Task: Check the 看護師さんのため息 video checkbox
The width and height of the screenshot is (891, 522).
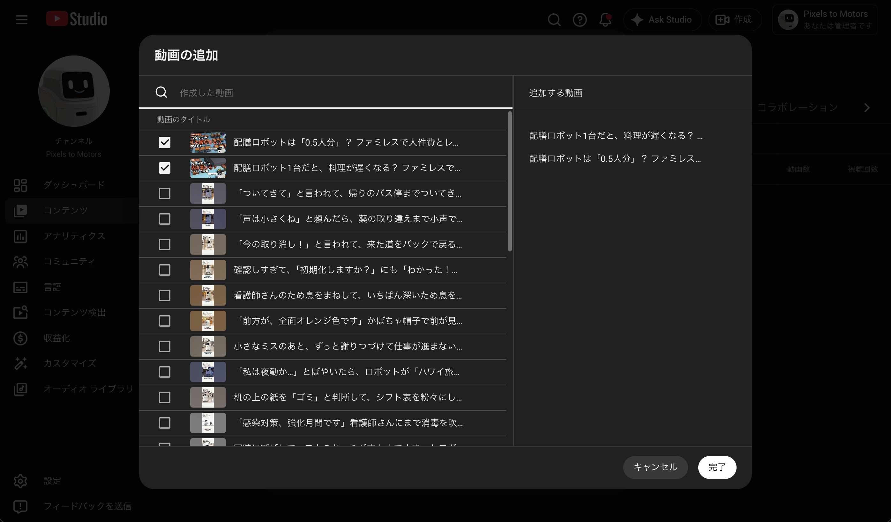Action: [x=164, y=295]
